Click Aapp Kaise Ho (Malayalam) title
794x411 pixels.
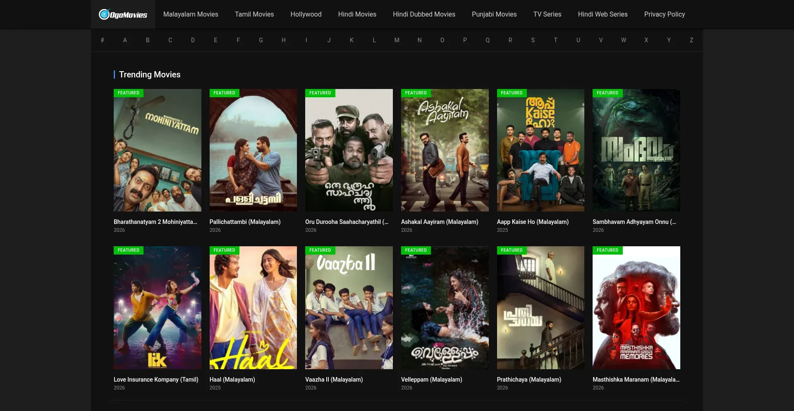click(533, 222)
